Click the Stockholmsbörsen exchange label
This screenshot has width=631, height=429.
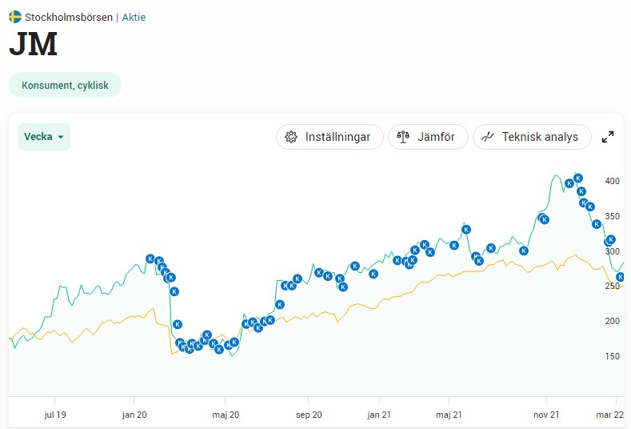(x=69, y=17)
